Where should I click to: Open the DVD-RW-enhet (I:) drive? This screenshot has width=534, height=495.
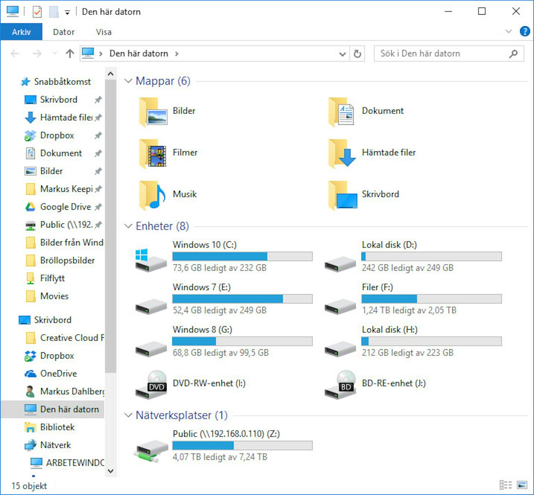pos(209,383)
